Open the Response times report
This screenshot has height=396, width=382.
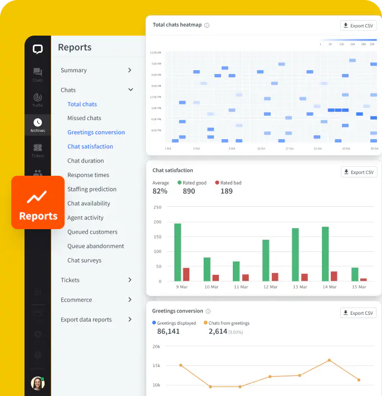(88, 175)
